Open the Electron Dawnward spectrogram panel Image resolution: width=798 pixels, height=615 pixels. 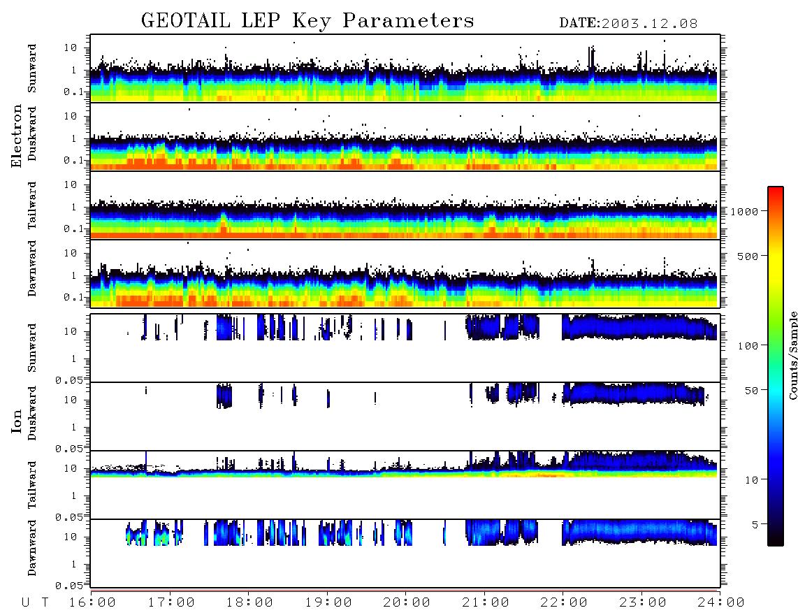click(405, 273)
